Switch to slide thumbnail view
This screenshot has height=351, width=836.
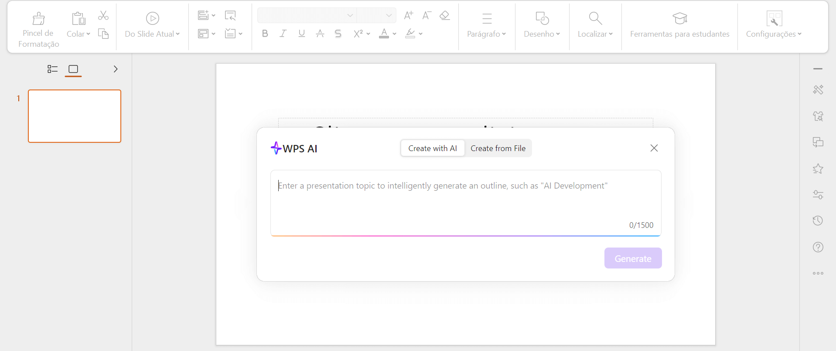coord(73,69)
